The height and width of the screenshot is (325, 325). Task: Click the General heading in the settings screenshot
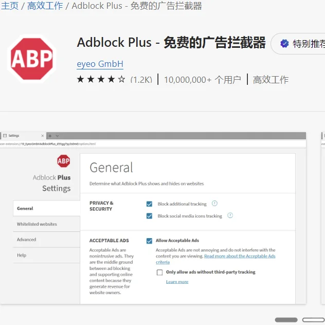(111, 168)
